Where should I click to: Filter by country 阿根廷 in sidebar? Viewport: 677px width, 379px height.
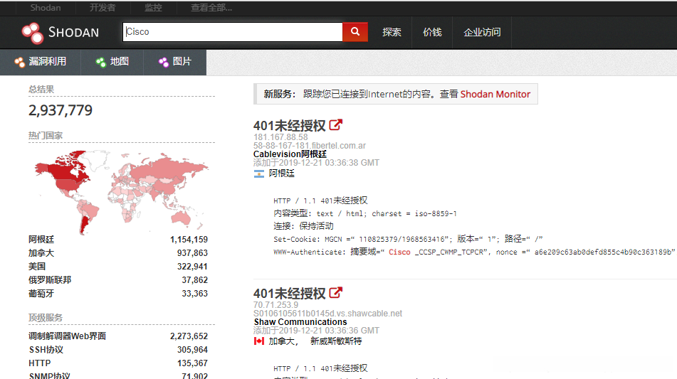pos(41,240)
